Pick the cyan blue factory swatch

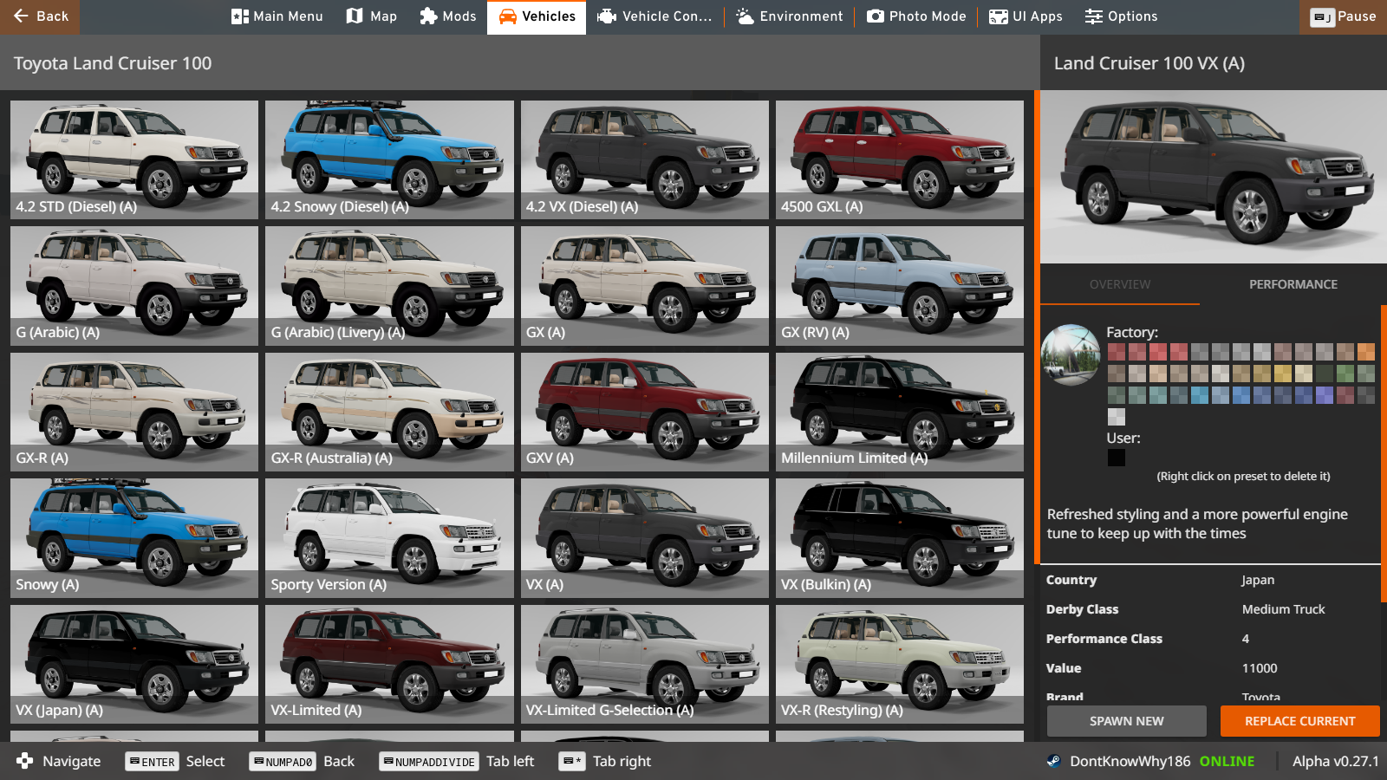coord(1200,395)
